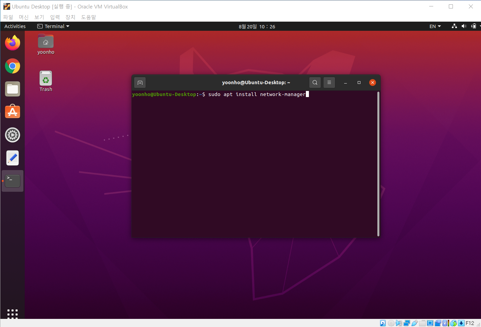
Task: Open Firefox from the Ubuntu dock
Action: [13, 43]
